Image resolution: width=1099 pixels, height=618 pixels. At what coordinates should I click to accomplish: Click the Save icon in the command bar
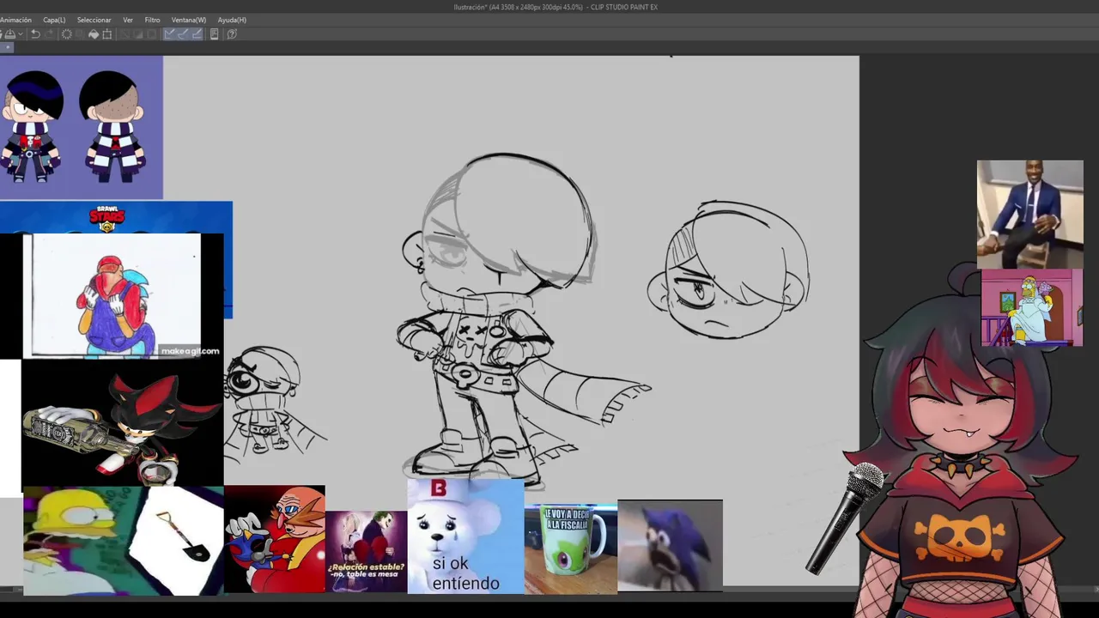9,34
